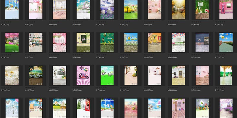Click the file name "b (103).jpg"
The height and width of the screenshot is (118, 237).
(220, 57)
